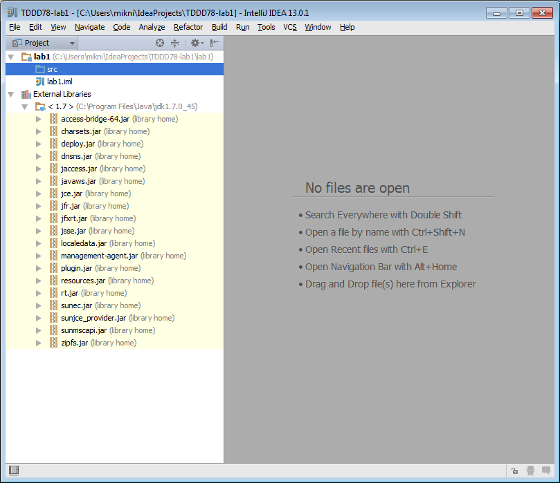Select jfxrt.jar in the tree

(x=74, y=218)
